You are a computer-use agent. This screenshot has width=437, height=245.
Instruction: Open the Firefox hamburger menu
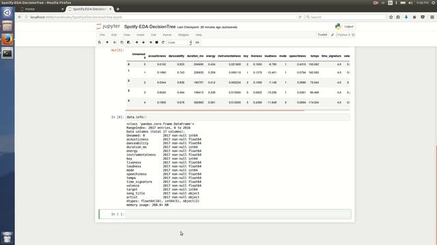click(432, 17)
